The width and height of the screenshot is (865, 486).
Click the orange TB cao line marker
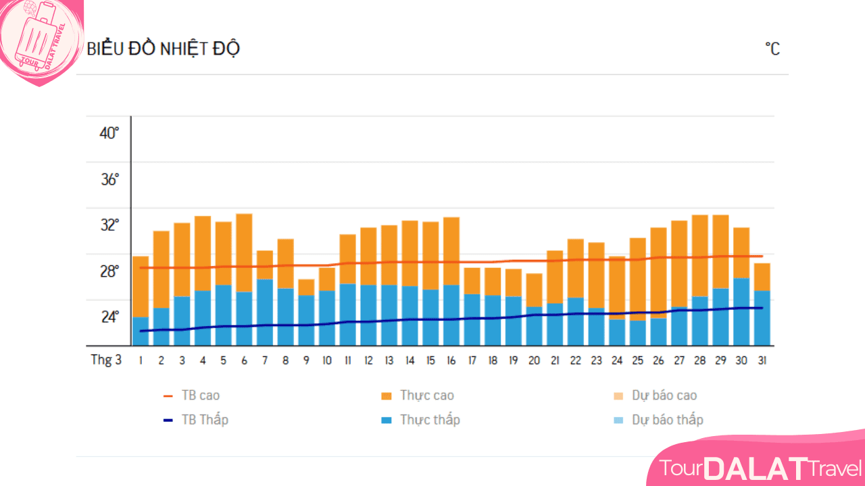169,396
